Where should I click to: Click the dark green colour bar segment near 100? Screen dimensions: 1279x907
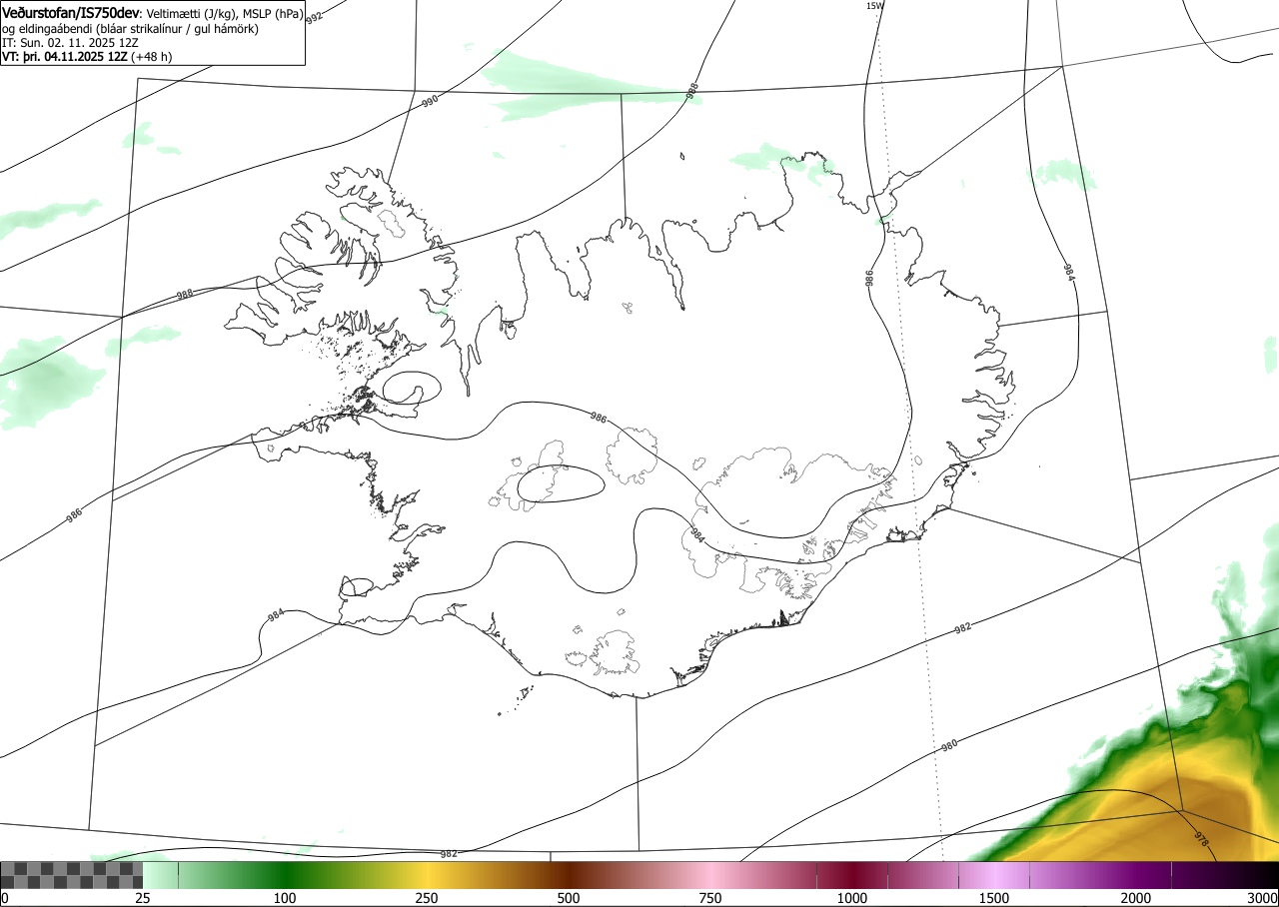tap(285, 875)
